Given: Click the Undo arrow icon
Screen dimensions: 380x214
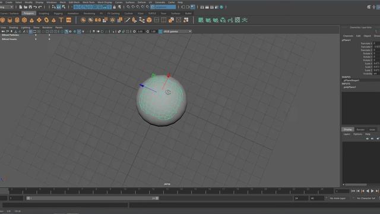Looking at the screenshot, I should tap(35, 7).
